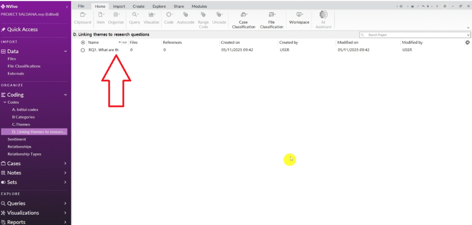Expand the Notes section in sidebar
Image resolution: width=472 pixels, height=225 pixels.
tap(65, 173)
